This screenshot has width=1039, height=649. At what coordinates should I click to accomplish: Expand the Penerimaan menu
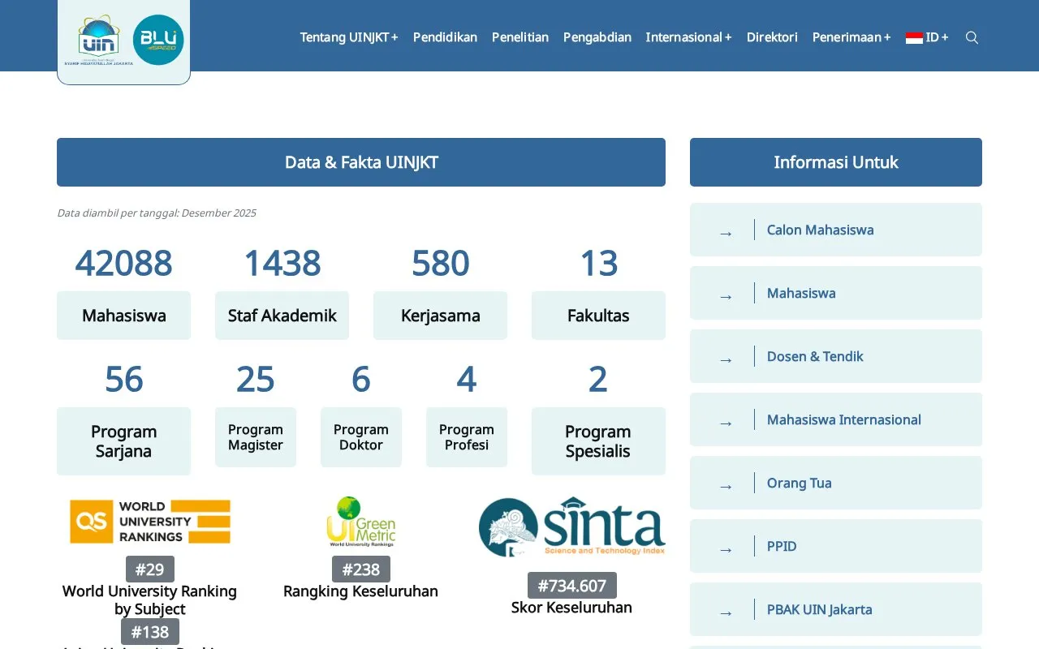851,37
